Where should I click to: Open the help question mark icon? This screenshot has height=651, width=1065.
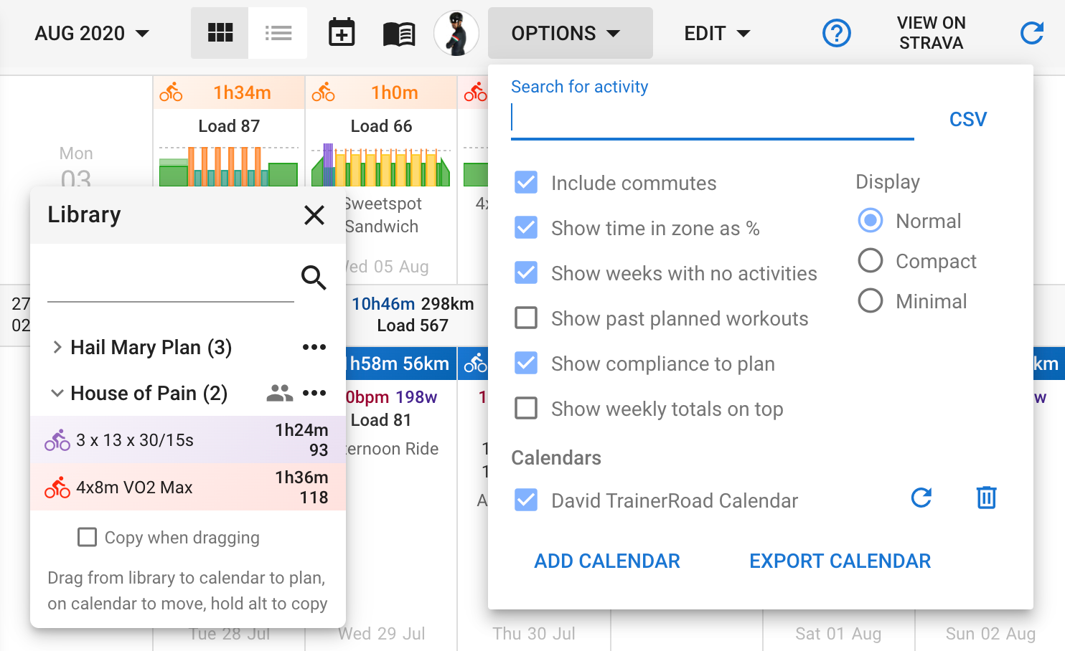coord(837,33)
